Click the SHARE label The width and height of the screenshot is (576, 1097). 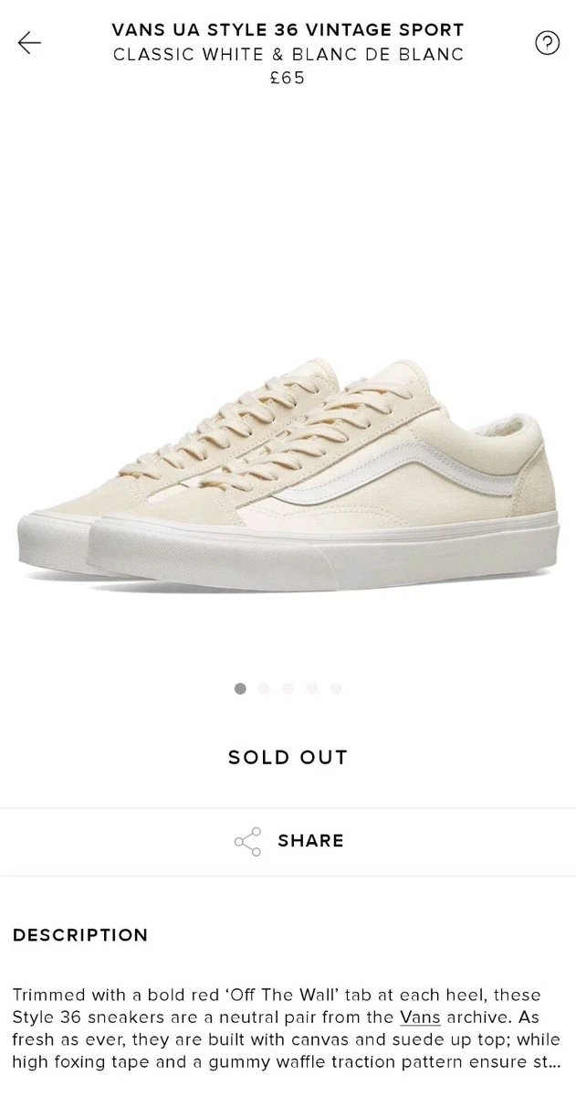point(310,841)
